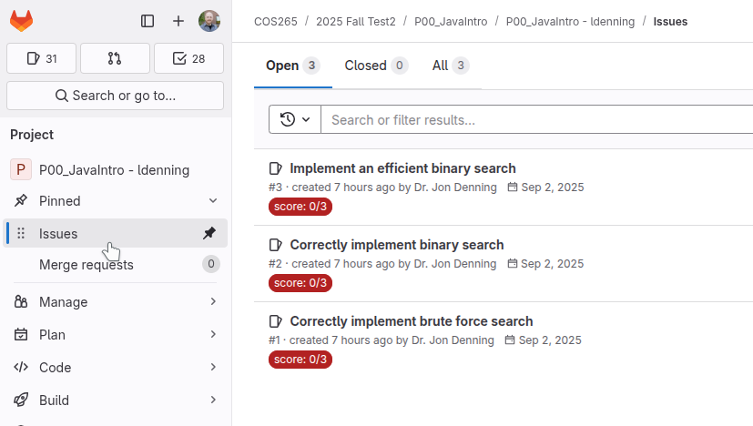The width and height of the screenshot is (753, 426).
Task: Open the user avatar menu
Action: click(x=209, y=21)
